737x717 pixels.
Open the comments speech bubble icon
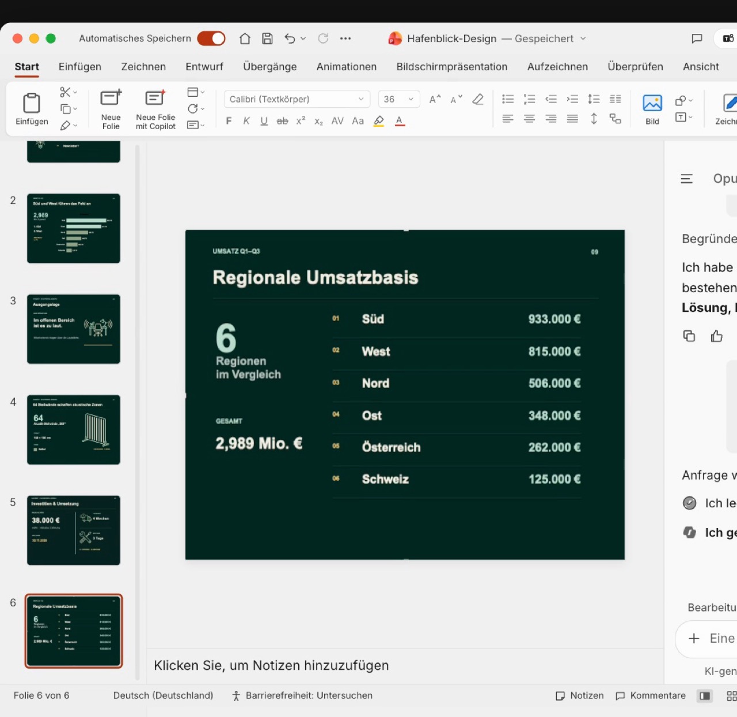(x=697, y=39)
